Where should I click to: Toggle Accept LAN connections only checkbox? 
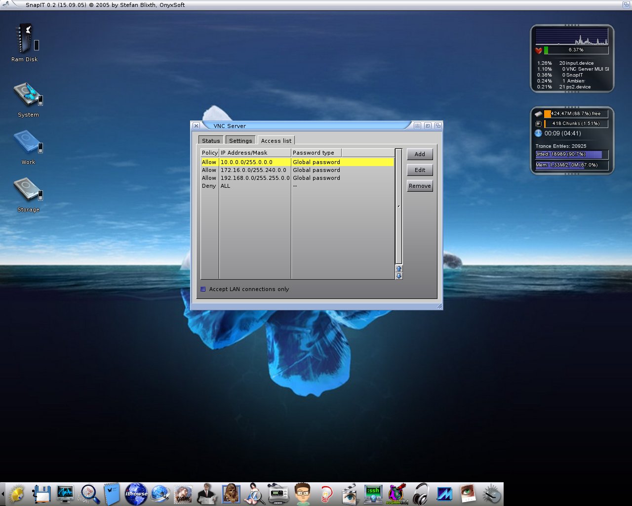203,289
